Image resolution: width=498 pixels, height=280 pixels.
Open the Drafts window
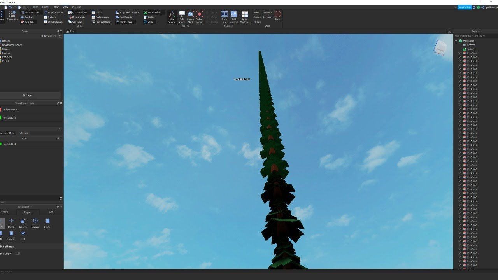[149, 17]
